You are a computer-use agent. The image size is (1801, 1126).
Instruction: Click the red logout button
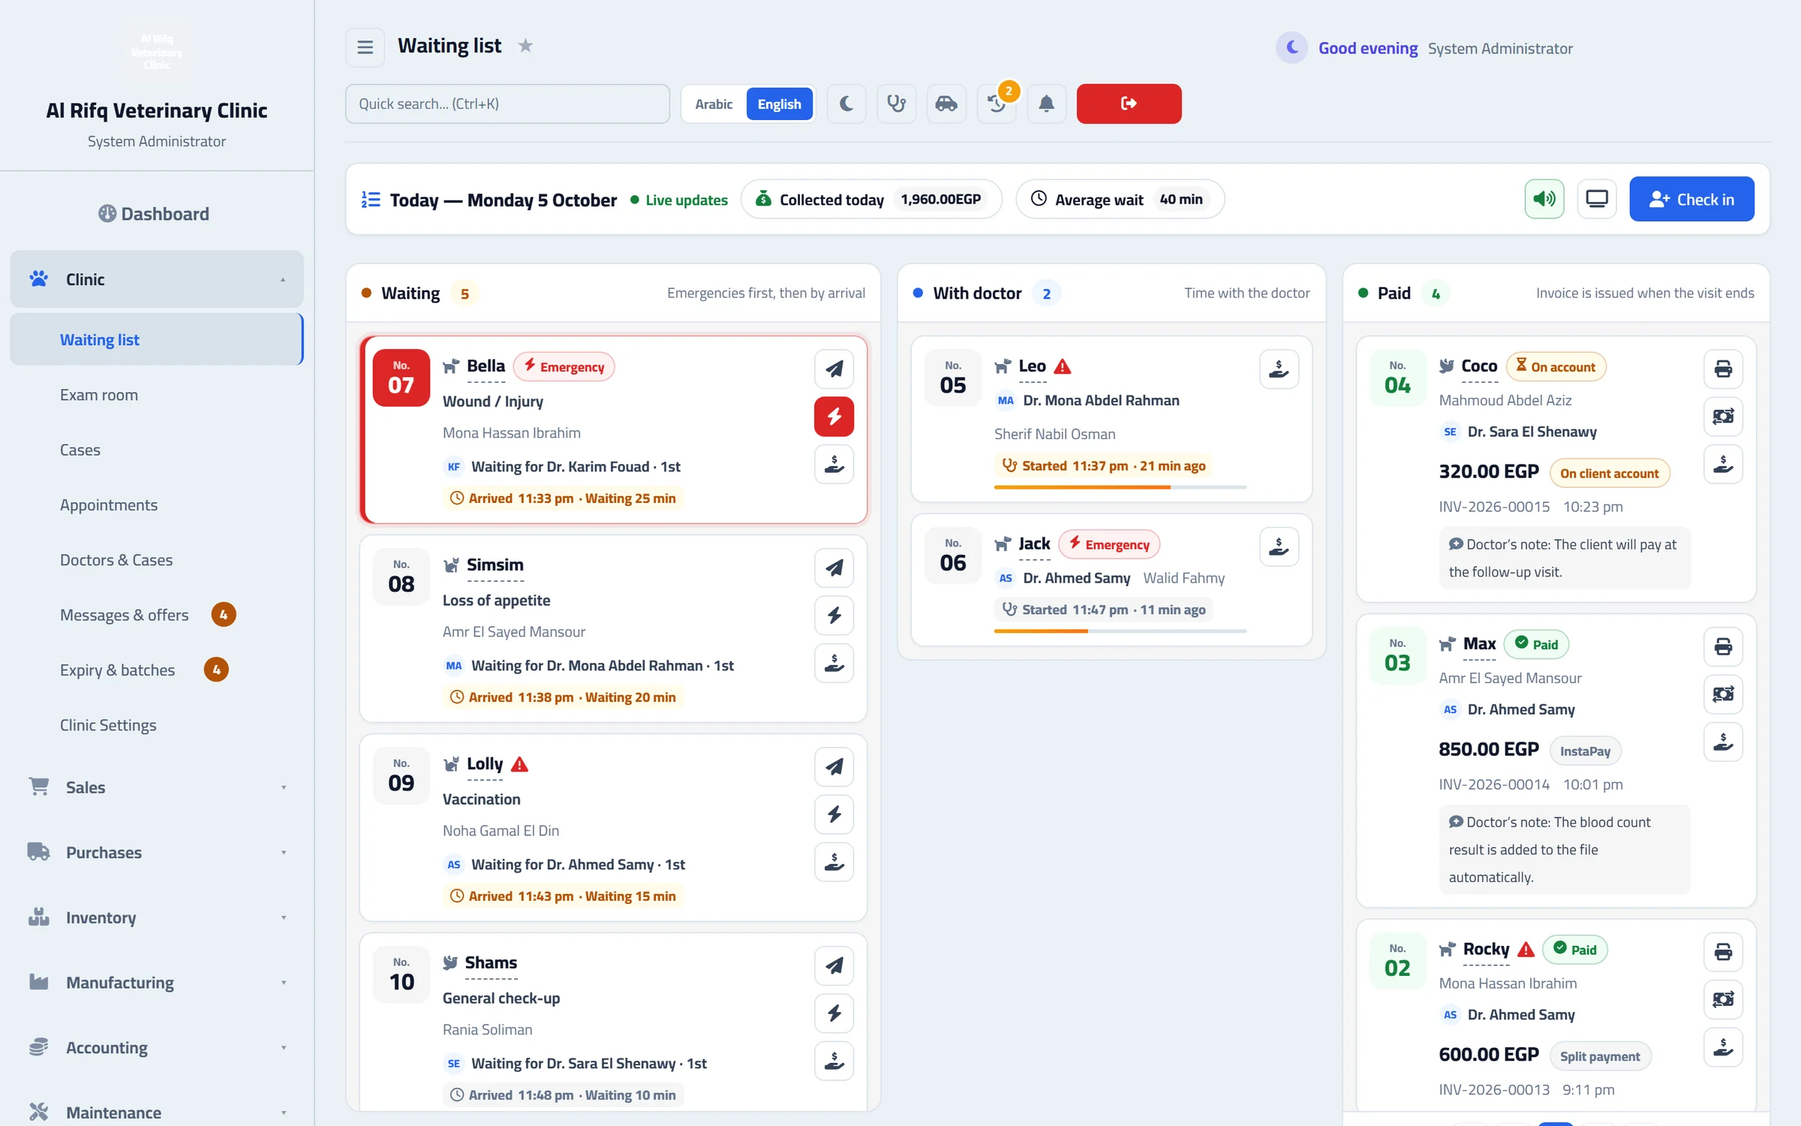[1129, 104]
